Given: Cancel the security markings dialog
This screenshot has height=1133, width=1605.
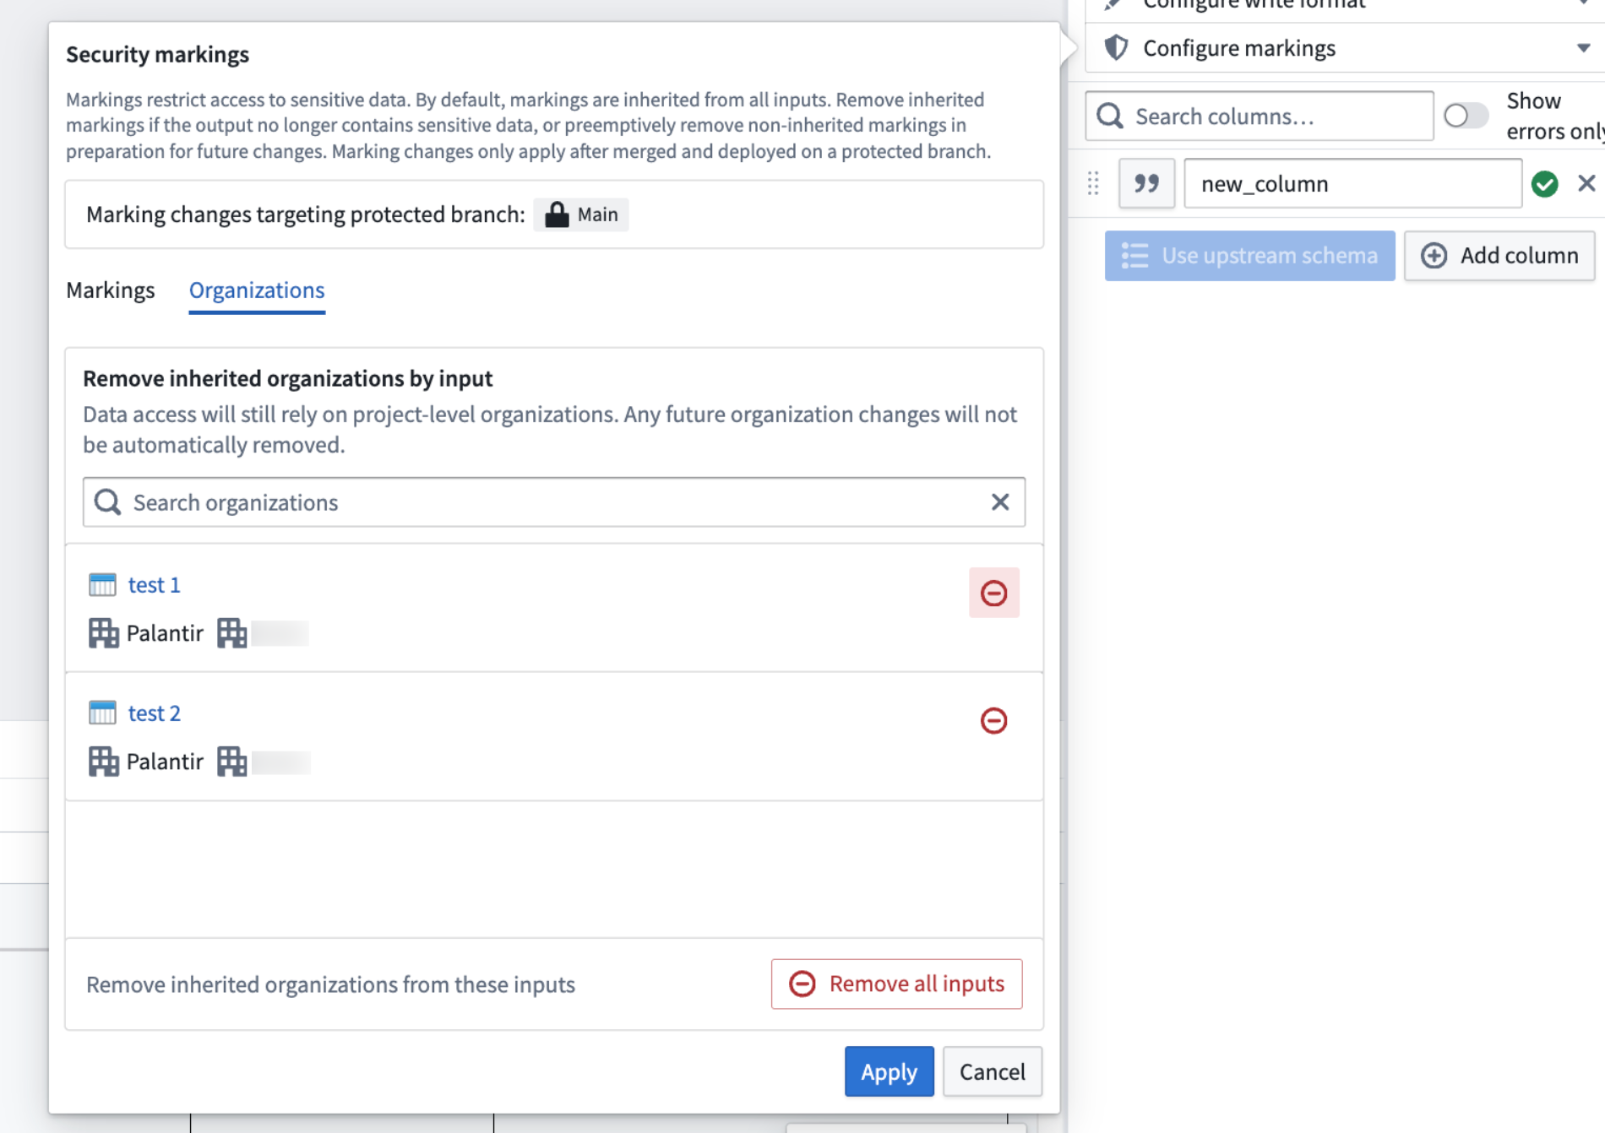Looking at the screenshot, I should coord(992,1071).
